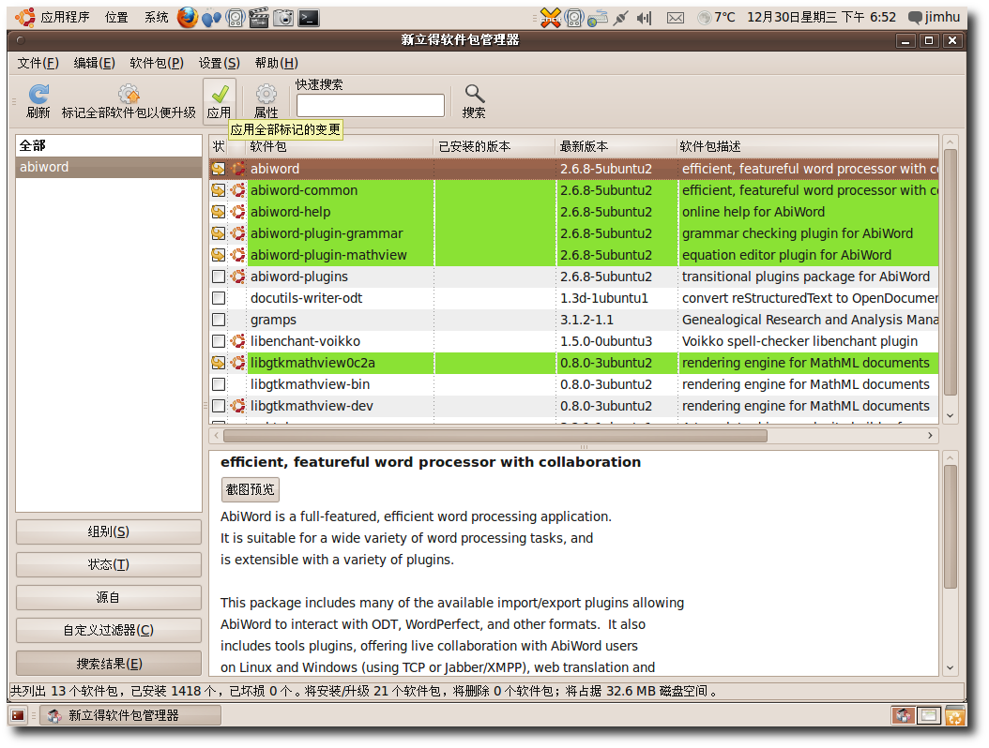
Task: Click the 截图预览 (Screenshot preview) button
Action: point(251,489)
